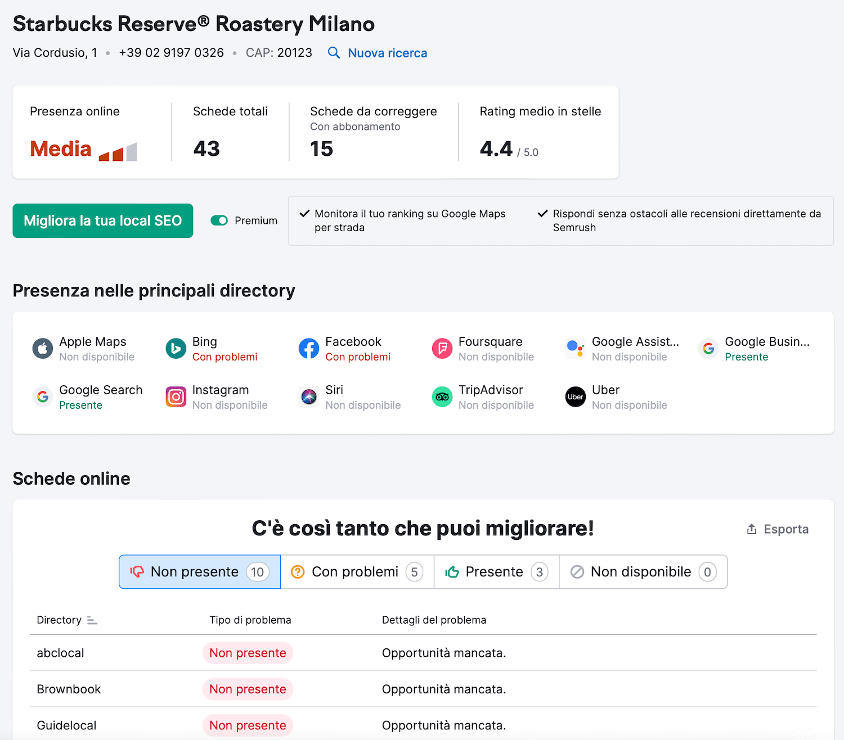This screenshot has height=740, width=844.
Task: Click the Tipo di problema column header
Action: (250, 620)
